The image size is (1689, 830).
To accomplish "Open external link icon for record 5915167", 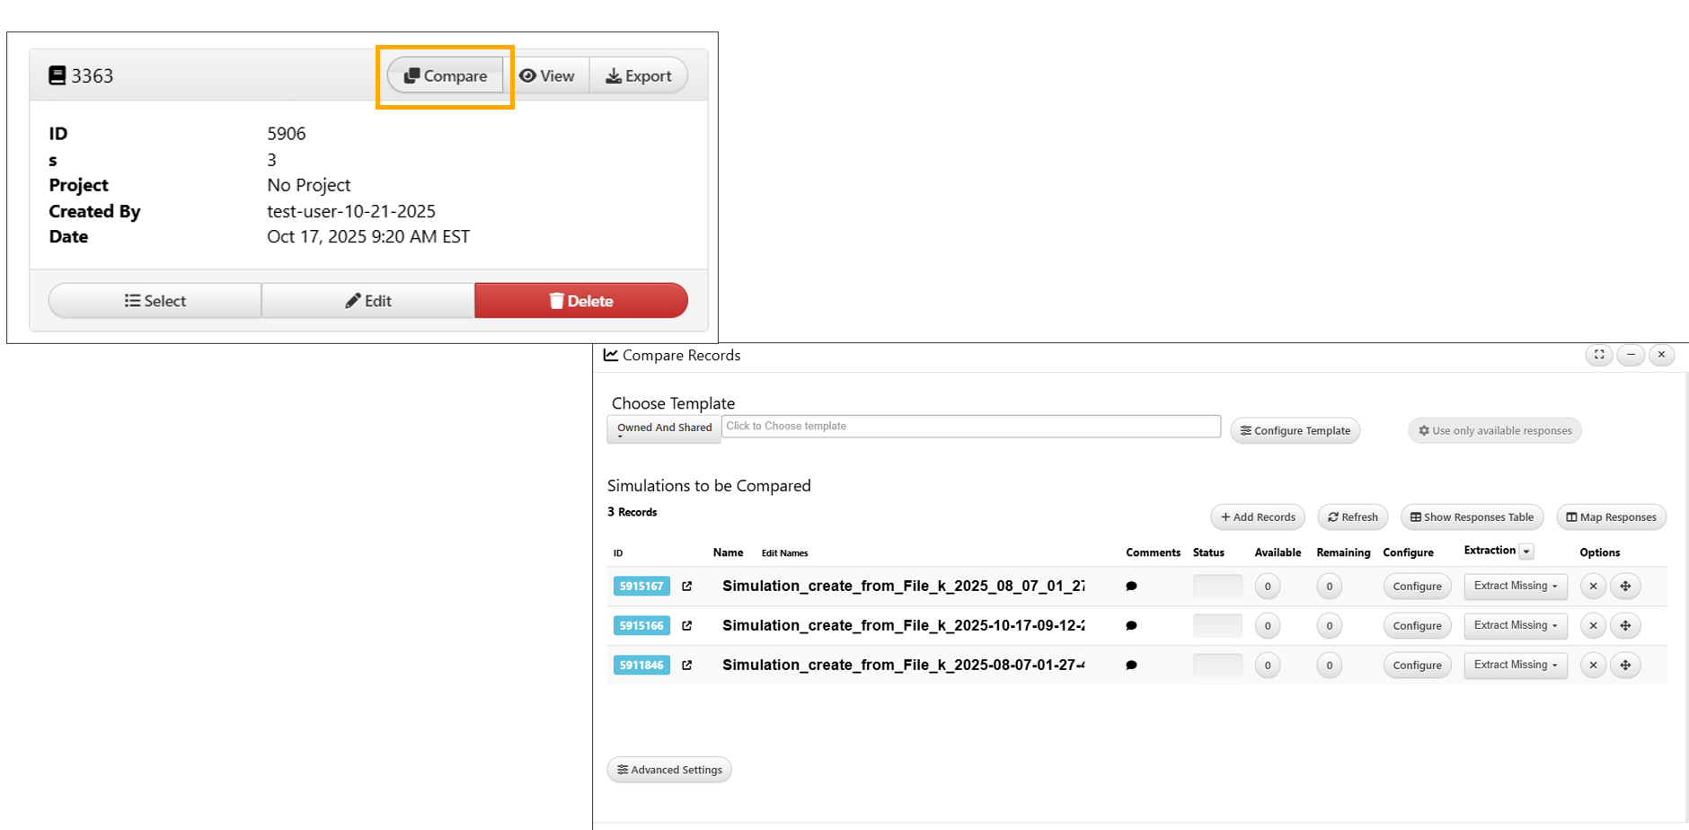I will (687, 587).
